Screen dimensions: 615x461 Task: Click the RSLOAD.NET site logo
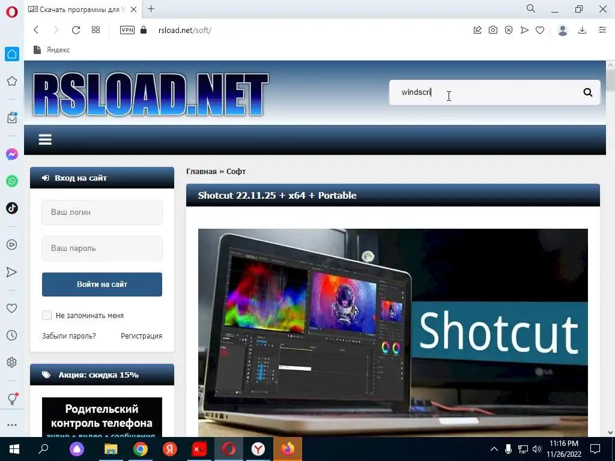point(151,94)
